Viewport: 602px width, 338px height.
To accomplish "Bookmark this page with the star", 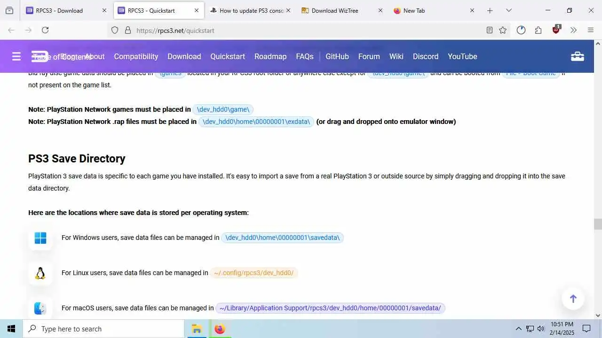I will point(503,30).
